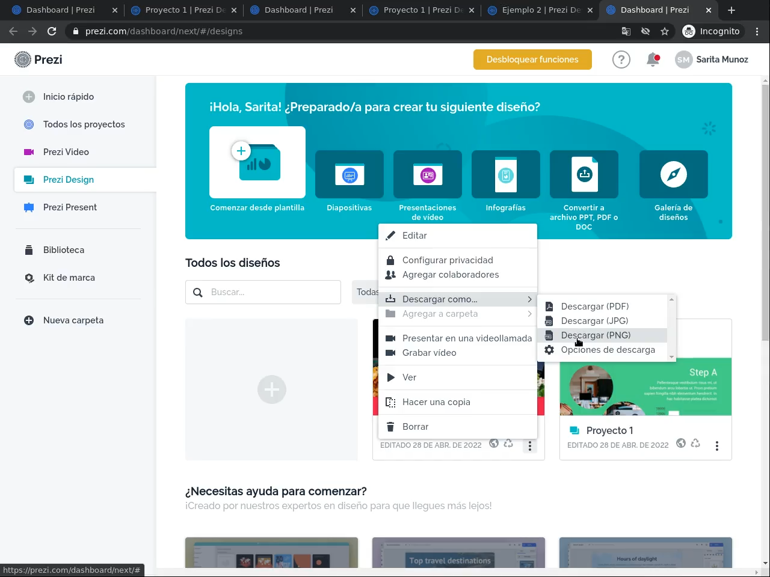Open the Infografías template icon
The width and height of the screenshot is (770, 577).
(506, 174)
